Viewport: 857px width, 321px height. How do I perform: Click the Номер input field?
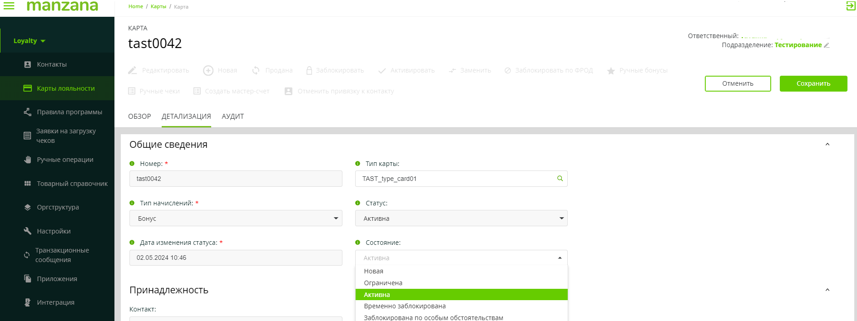(236, 179)
